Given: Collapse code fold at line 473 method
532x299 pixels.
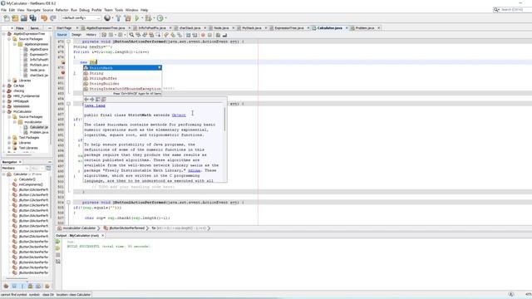Looking at the screenshot, I should (x=68, y=42).
